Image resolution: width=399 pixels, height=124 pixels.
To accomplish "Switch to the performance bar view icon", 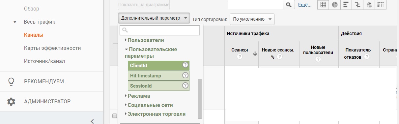I will coord(346,5).
